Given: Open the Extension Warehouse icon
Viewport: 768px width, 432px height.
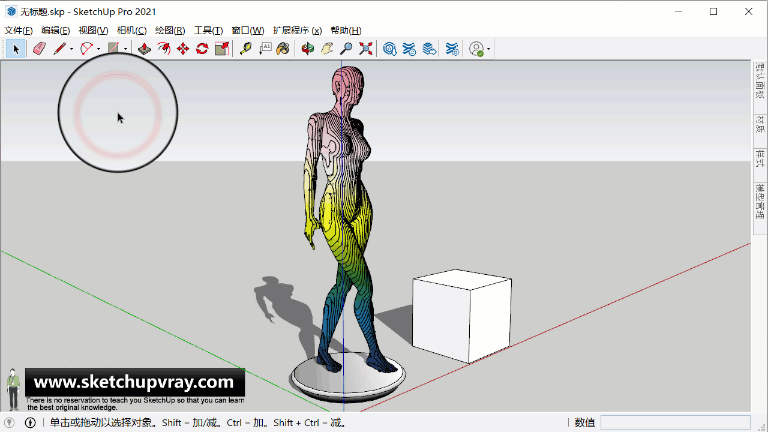Looking at the screenshot, I should pos(409,49).
